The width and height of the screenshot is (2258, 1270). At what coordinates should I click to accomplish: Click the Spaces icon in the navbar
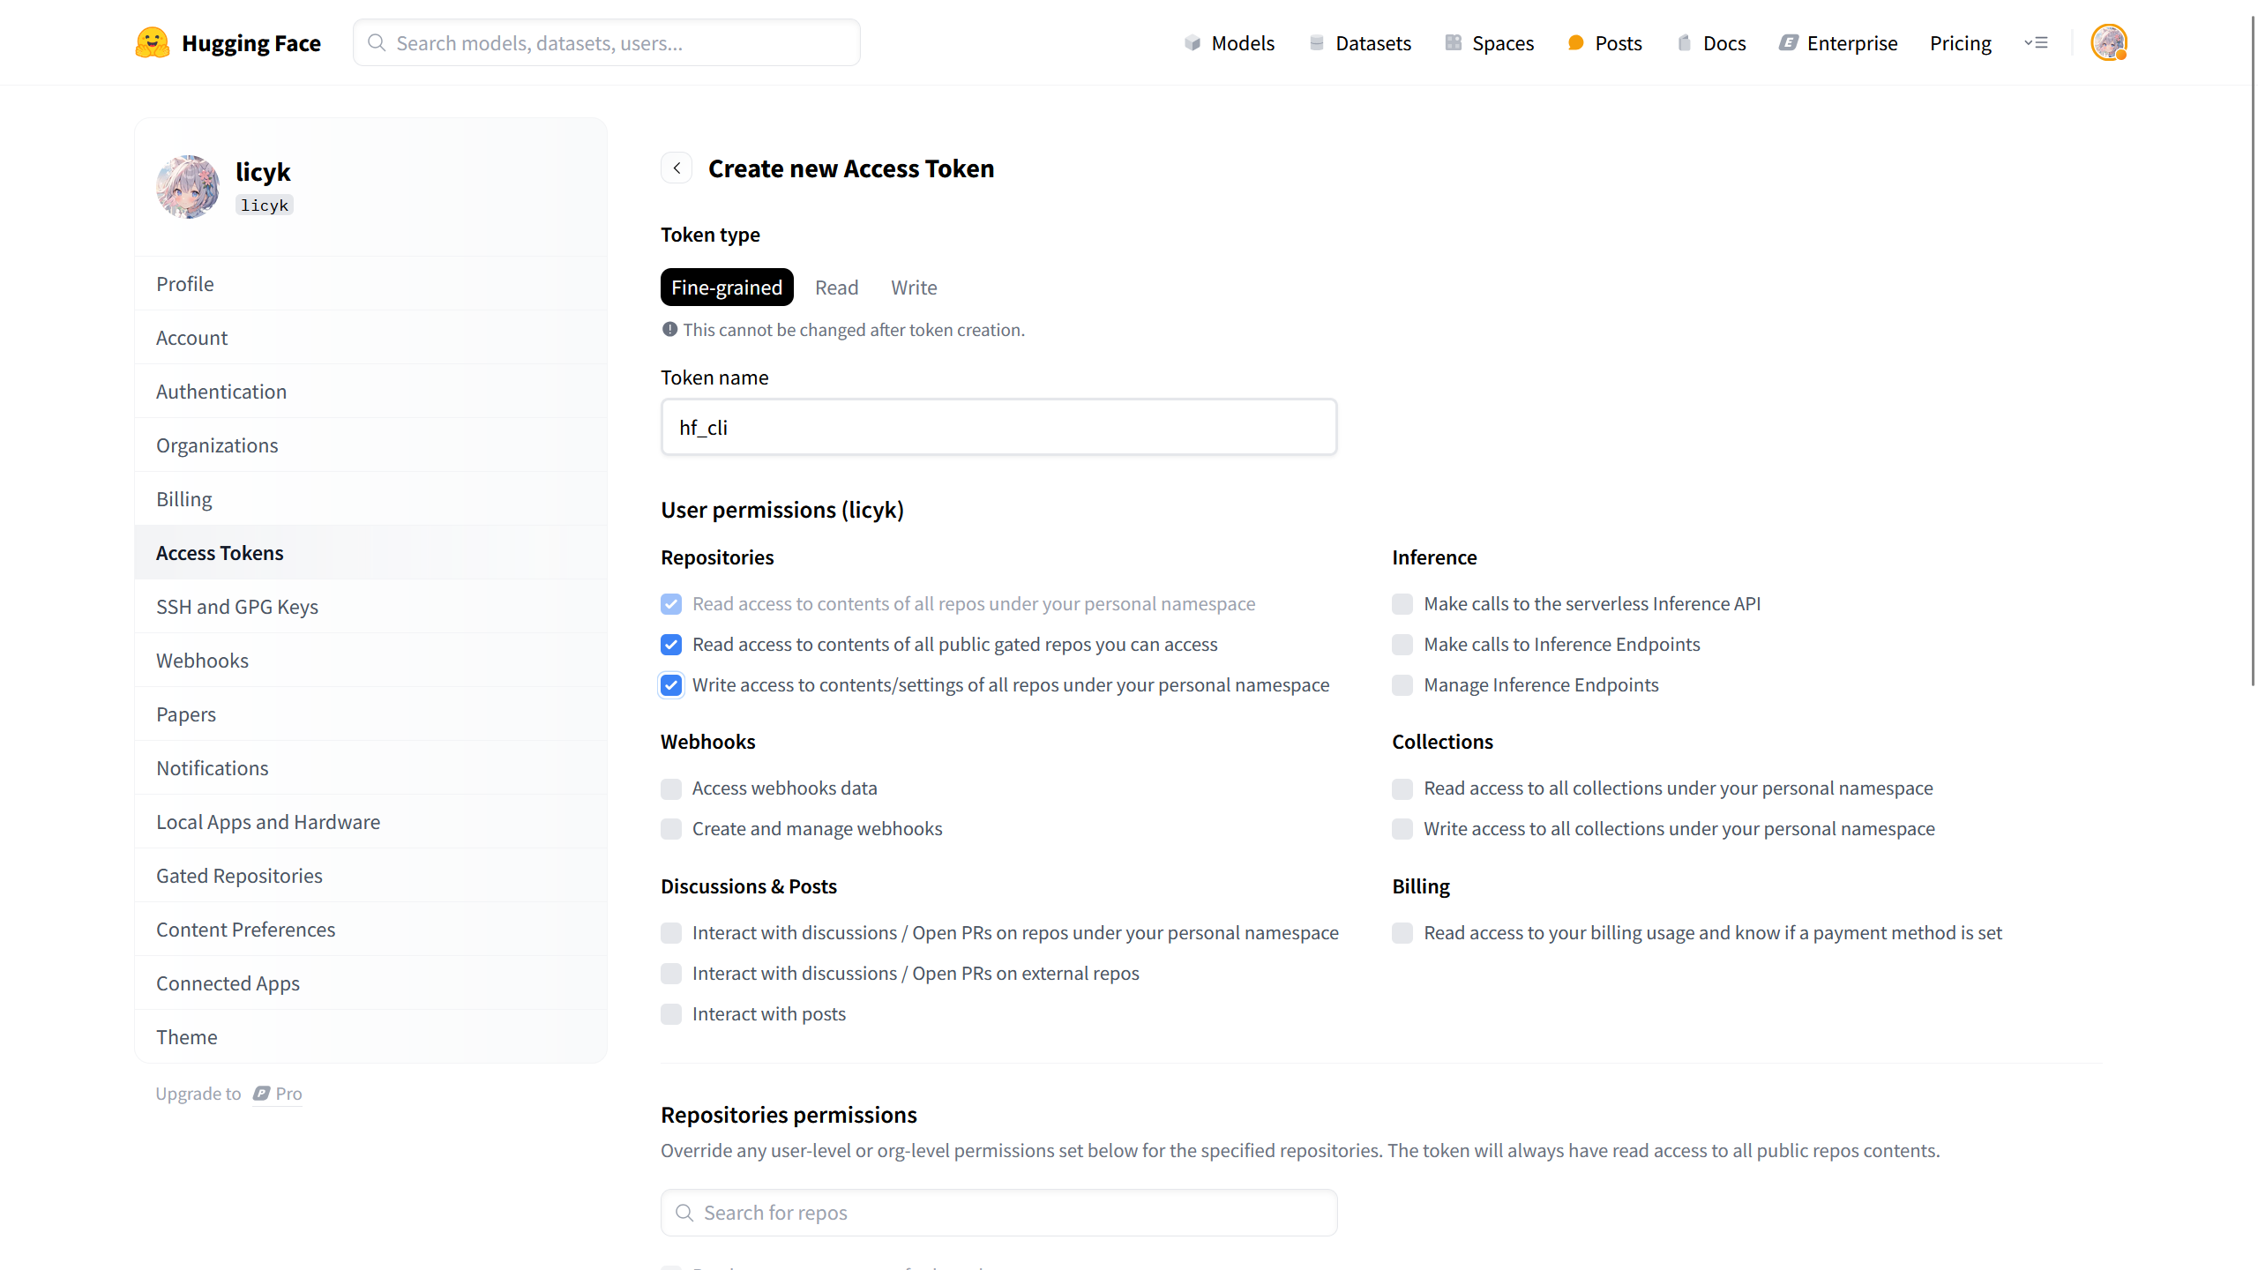(x=1453, y=42)
